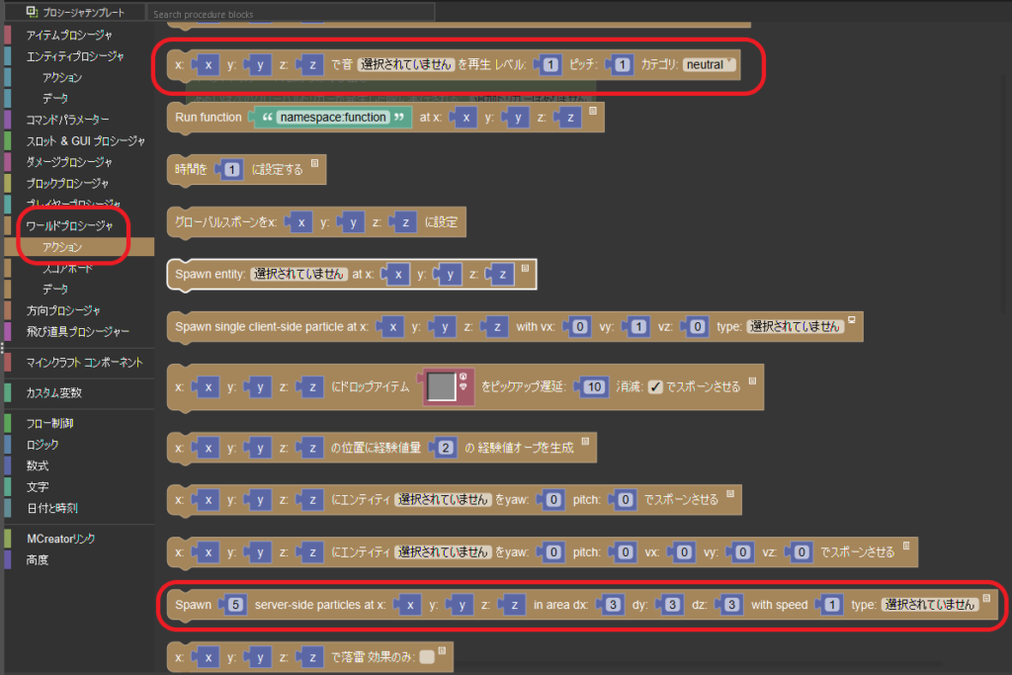Click the info icon on Spawn entity block
This screenshot has height=675, width=1012.
(x=526, y=267)
